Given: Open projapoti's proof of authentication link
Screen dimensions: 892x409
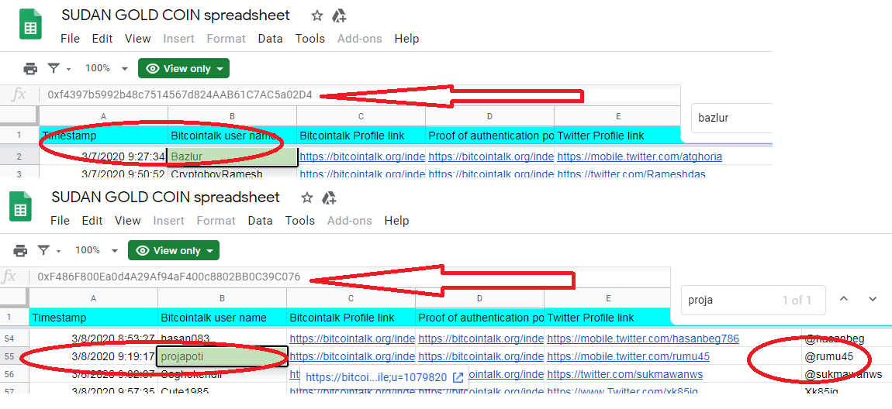Looking at the screenshot, I should pos(481,357).
